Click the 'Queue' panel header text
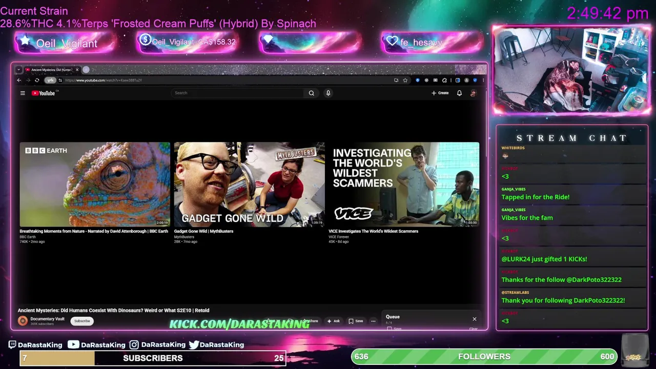The height and width of the screenshot is (369, 656). click(393, 317)
